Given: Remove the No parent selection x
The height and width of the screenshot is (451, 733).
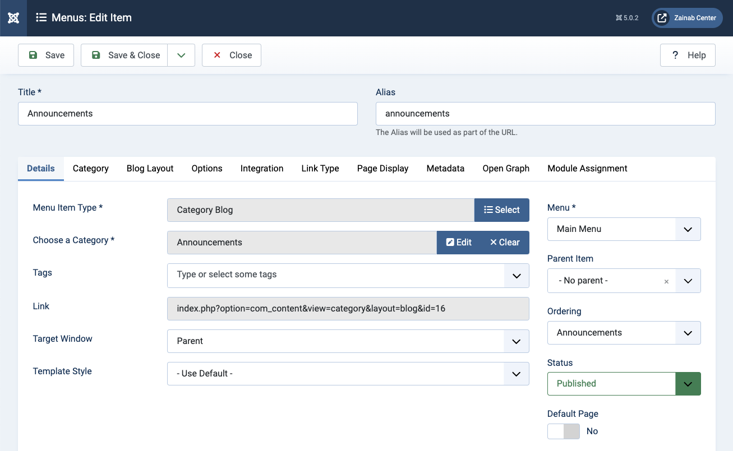Looking at the screenshot, I should click(x=666, y=281).
